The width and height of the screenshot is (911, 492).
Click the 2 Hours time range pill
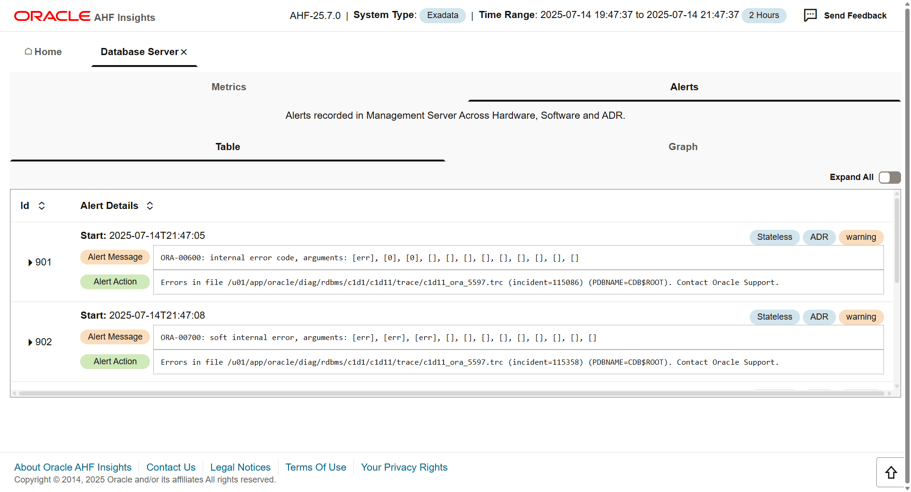coord(763,15)
